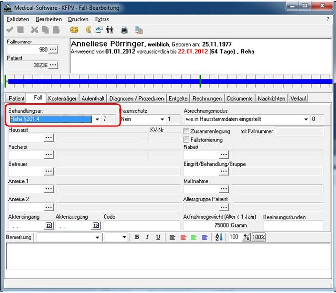The width and height of the screenshot is (336, 293).
Task: Enable the Fallstornierung checkbox
Action: coord(187,140)
